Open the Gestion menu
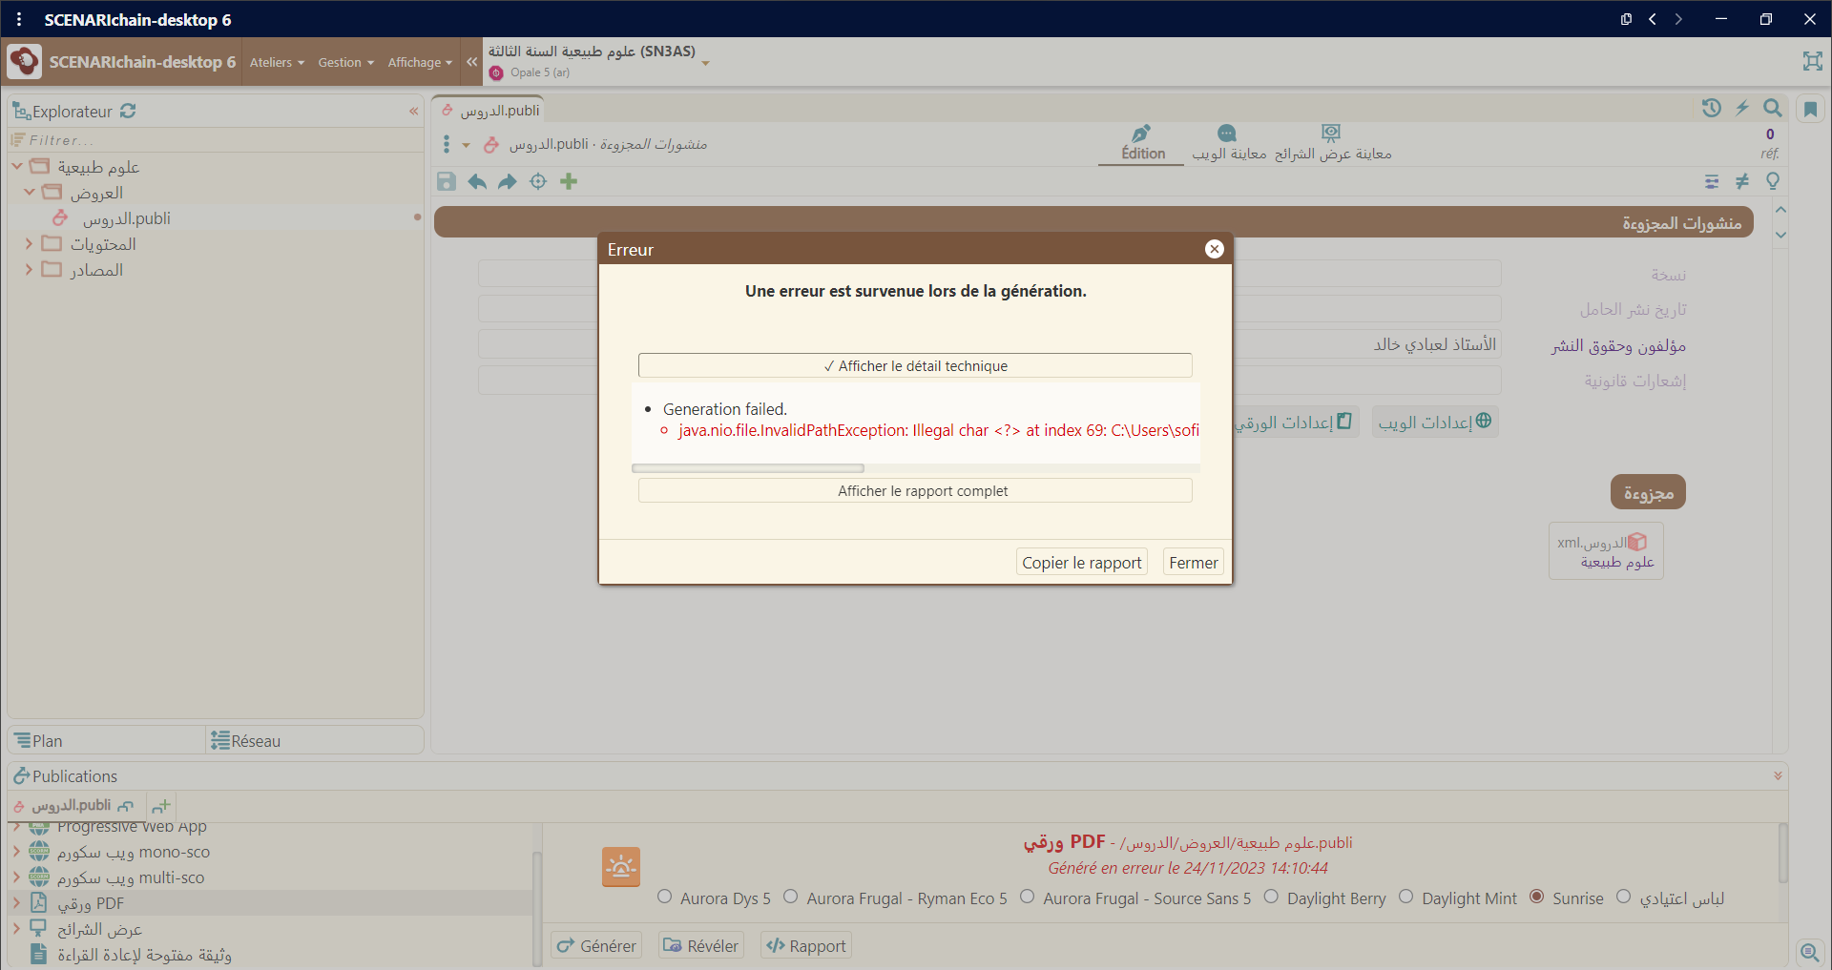This screenshot has width=1832, height=970. (345, 63)
